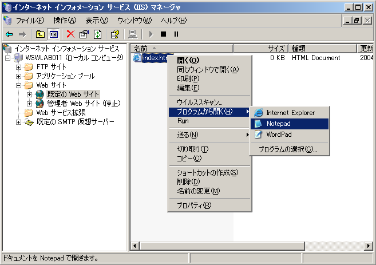This screenshot has width=376, height=265.
Task: Click プロパティ(R) in the context menu
Action: [194, 205]
